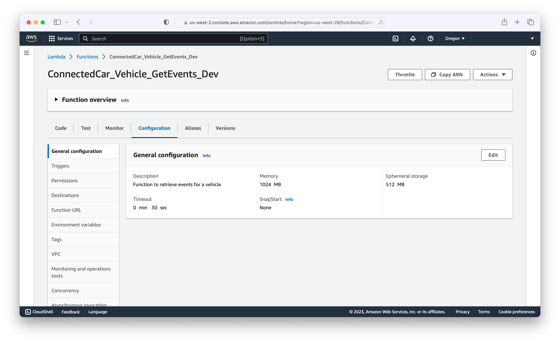Go to Lambda breadcrumb link

(56, 57)
